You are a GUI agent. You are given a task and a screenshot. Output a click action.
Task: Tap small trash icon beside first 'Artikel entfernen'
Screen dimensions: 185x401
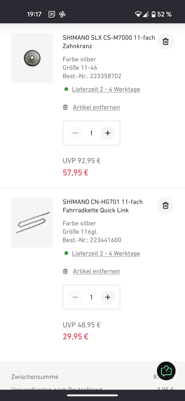[x=65, y=107]
